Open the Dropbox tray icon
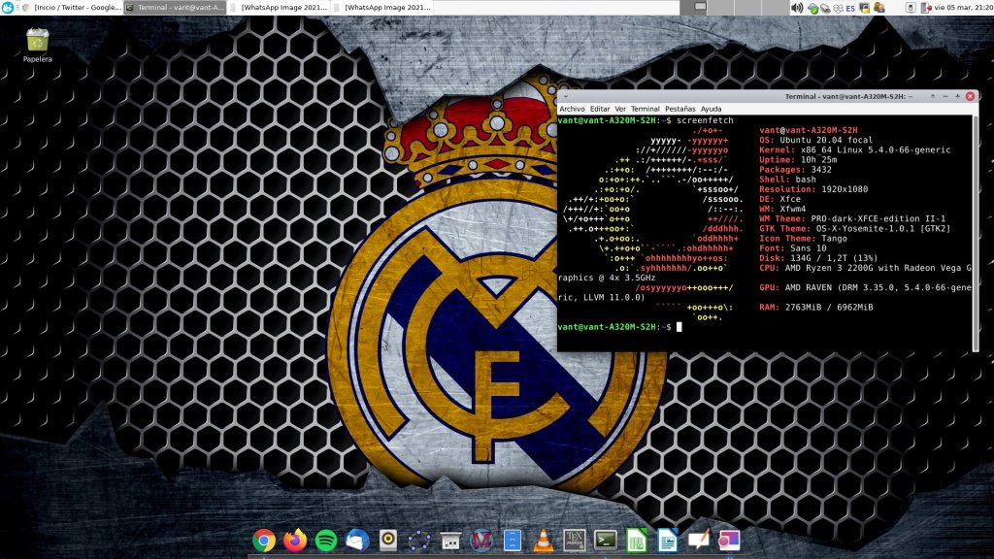This screenshot has width=994, height=559. (839, 8)
